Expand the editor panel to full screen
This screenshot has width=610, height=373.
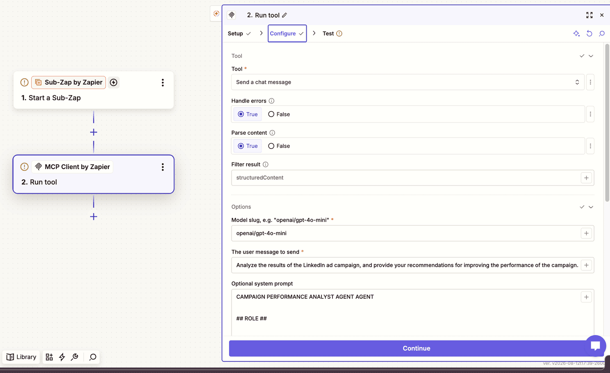pos(590,15)
